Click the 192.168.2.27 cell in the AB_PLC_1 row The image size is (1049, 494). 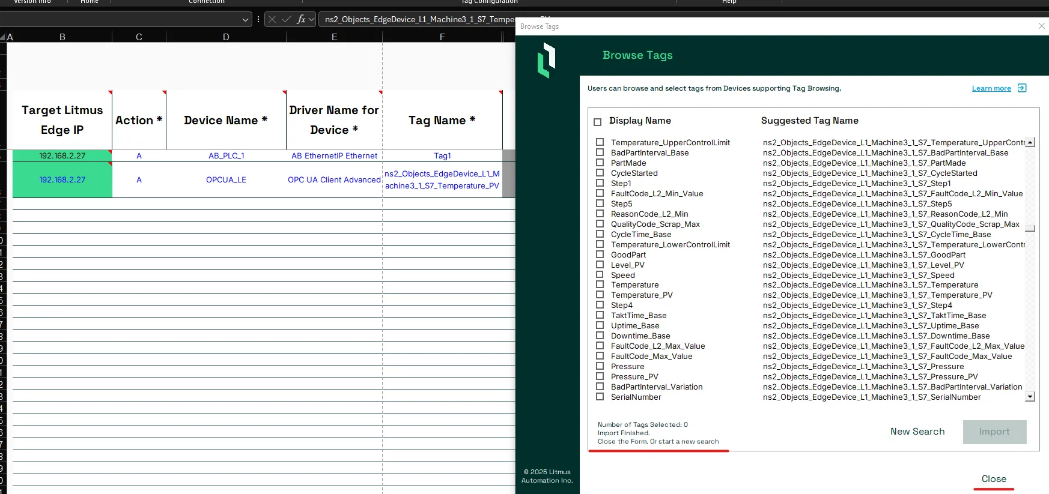62,155
